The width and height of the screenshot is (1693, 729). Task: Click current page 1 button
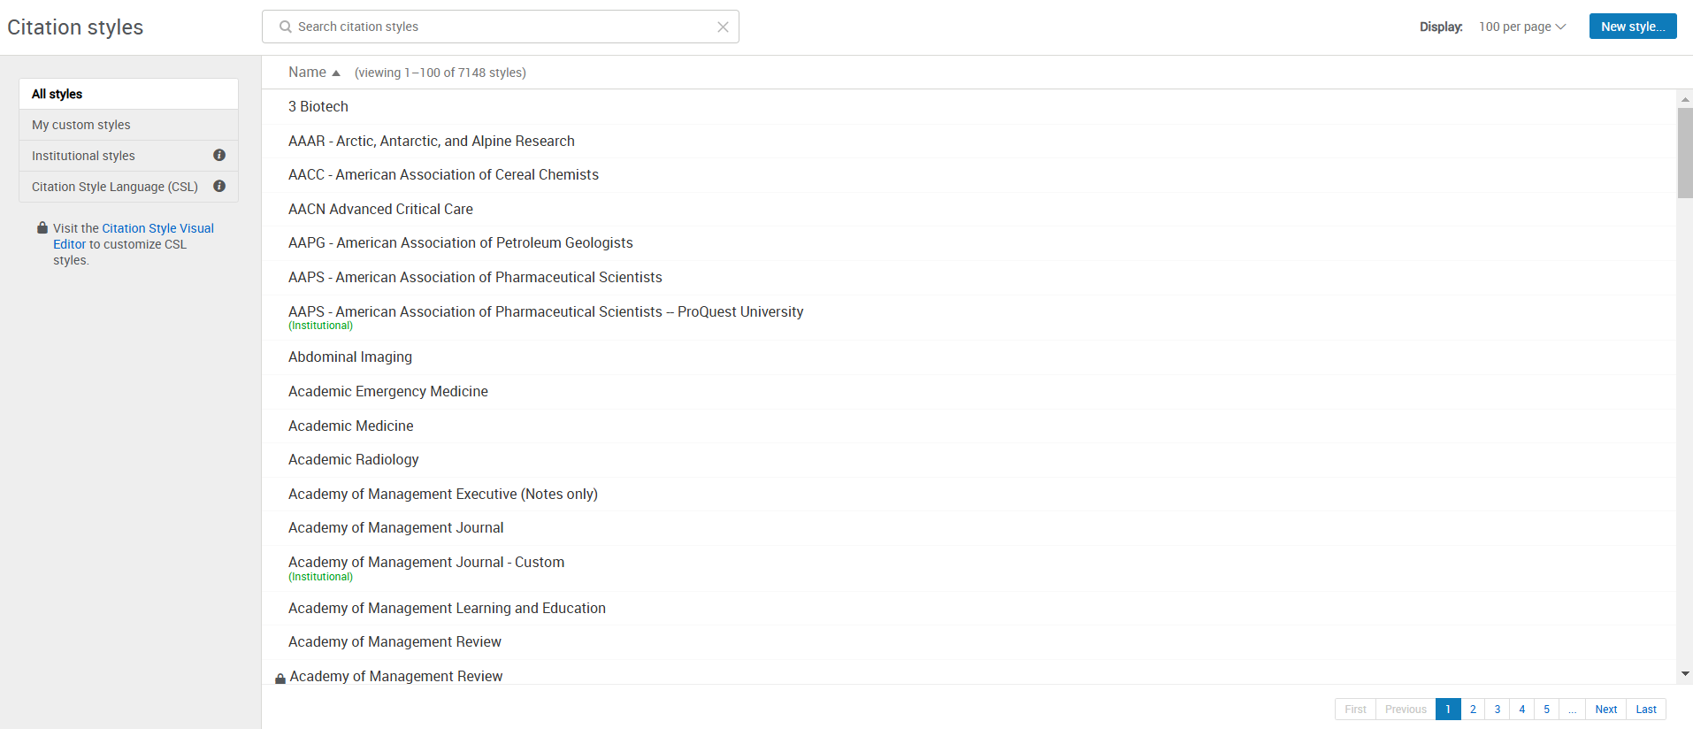pyautogui.click(x=1448, y=710)
